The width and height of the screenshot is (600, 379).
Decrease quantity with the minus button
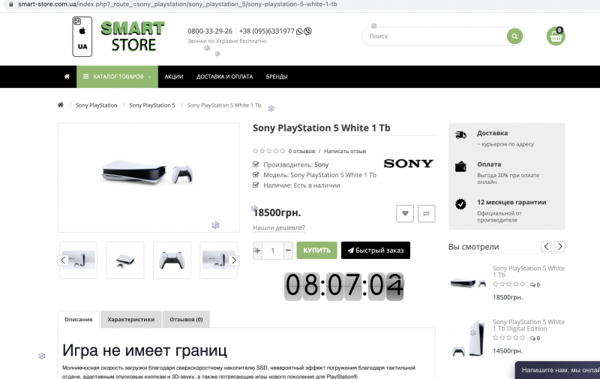[x=289, y=251]
